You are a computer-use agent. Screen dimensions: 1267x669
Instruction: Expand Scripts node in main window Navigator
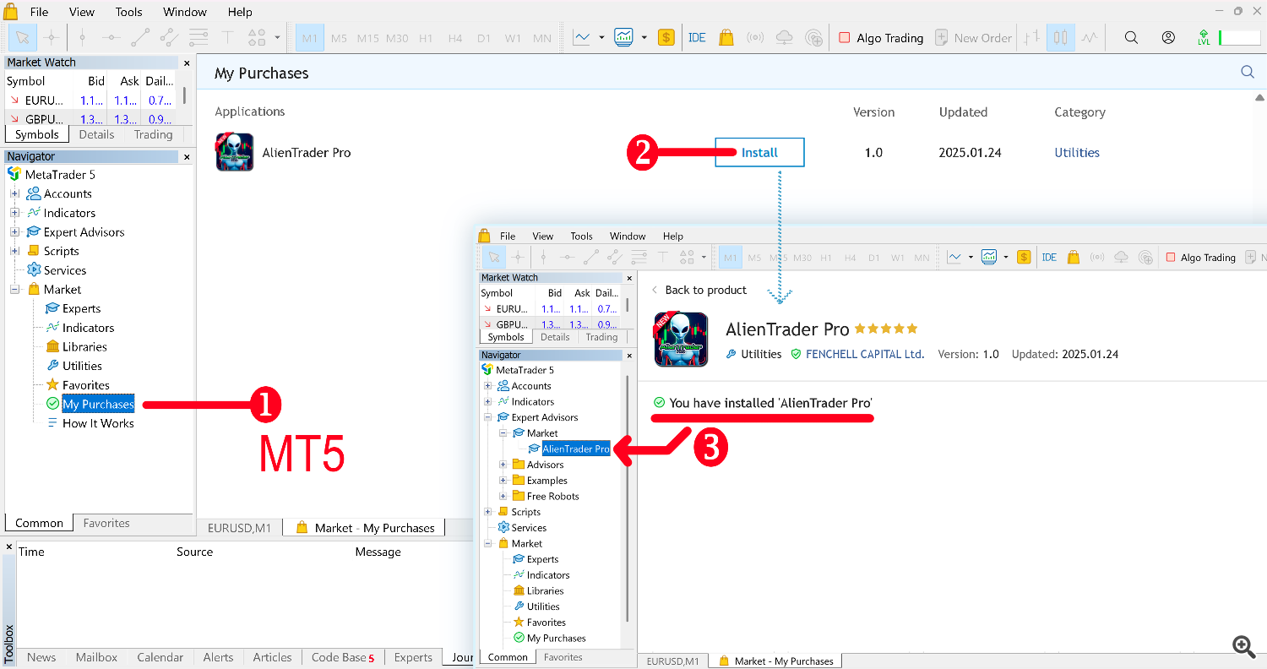14,251
